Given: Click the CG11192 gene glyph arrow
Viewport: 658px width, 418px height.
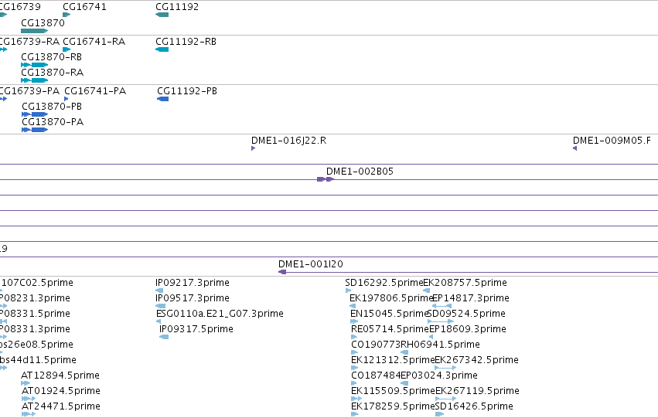Looking at the screenshot, I should click(x=162, y=15).
